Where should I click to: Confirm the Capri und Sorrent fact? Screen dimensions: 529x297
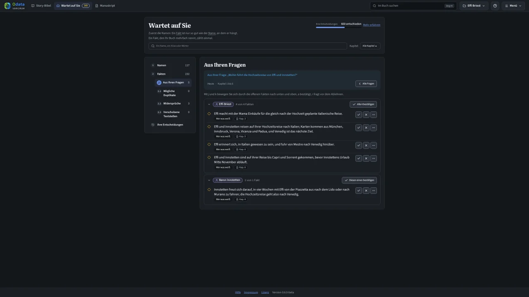(x=359, y=158)
